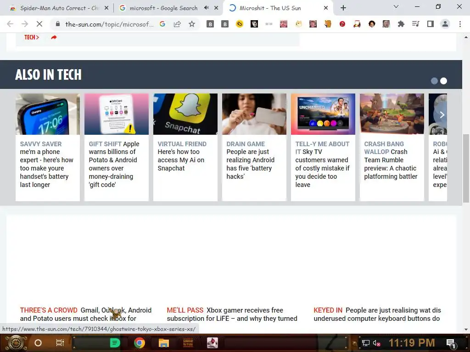Viewport: 470px width, 352px height.
Task: Bookmark this page with the star icon
Action: 192,24
